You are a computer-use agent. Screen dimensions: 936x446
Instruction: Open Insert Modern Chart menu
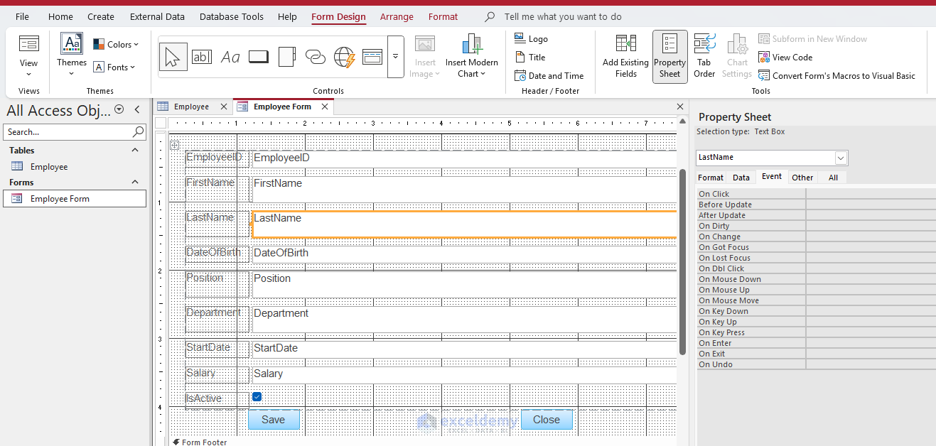(x=472, y=55)
